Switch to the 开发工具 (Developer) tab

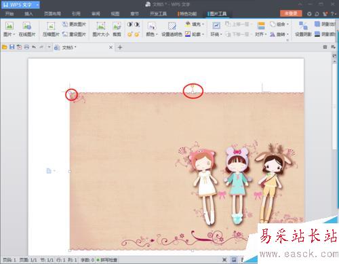coord(158,14)
